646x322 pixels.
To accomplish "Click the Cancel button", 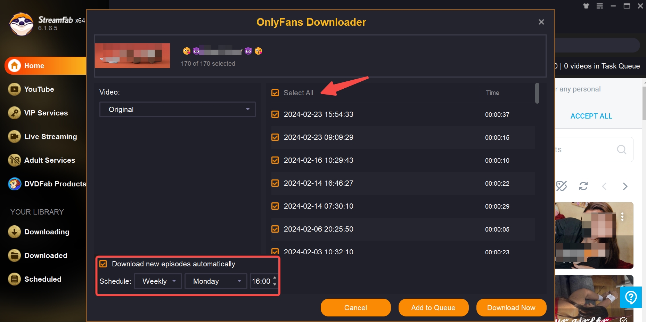I will pos(355,308).
